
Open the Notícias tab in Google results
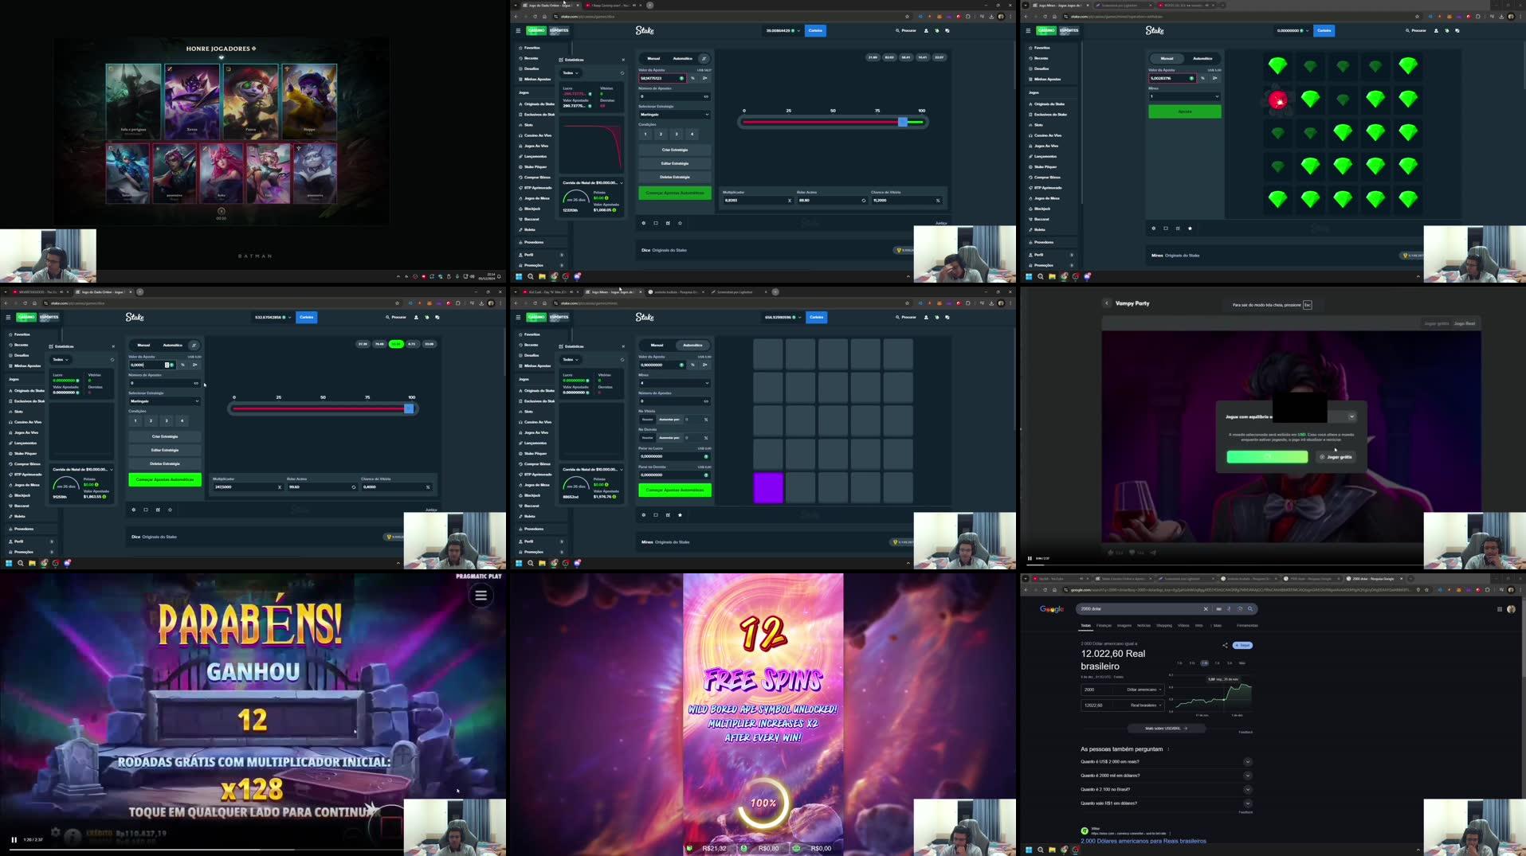click(1144, 625)
